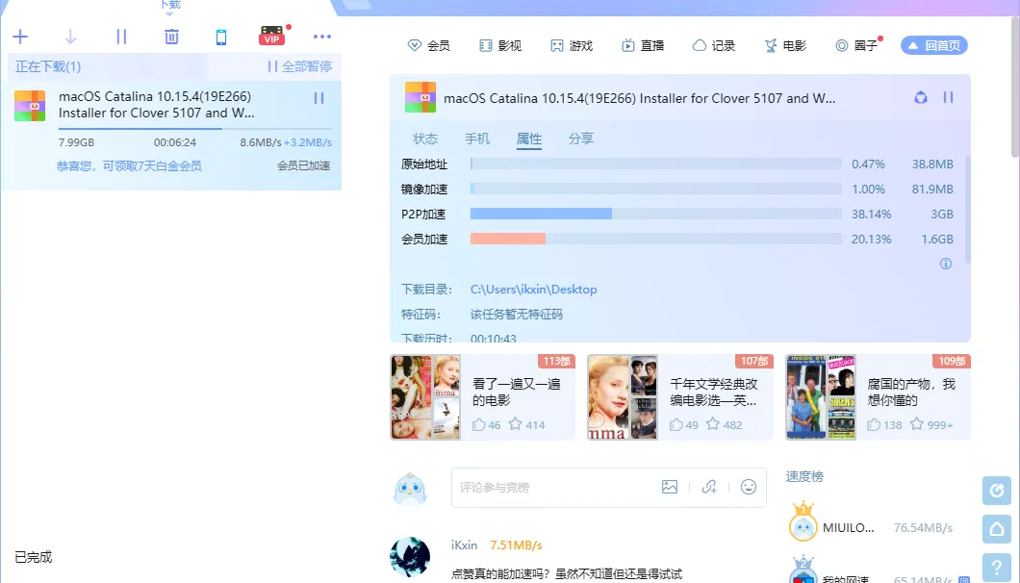Open the 游戏 navigation item

(x=572, y=45)
